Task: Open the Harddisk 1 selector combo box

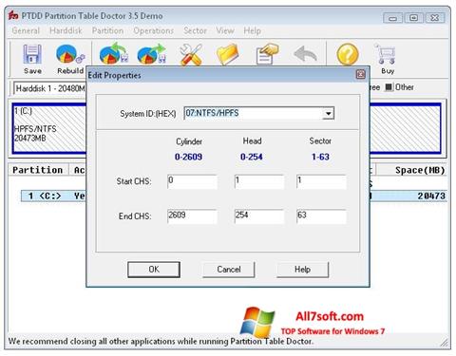Action: point(49,88)
